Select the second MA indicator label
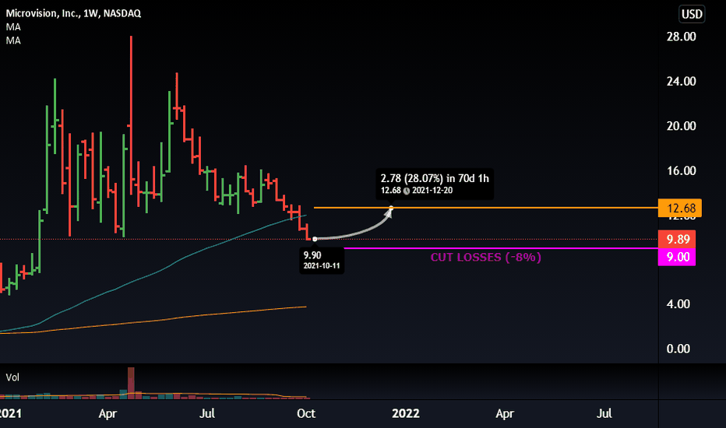This screenshot has width=726, height=428. click(13, 40)
